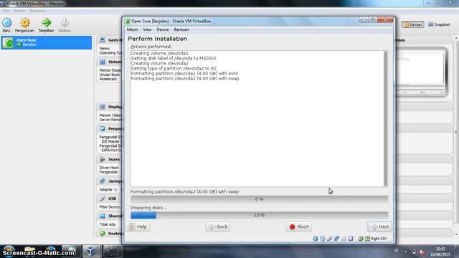Click the Sistem section icon in Manager details
Viewport: 459px width, 258px height.
[102, 62]
